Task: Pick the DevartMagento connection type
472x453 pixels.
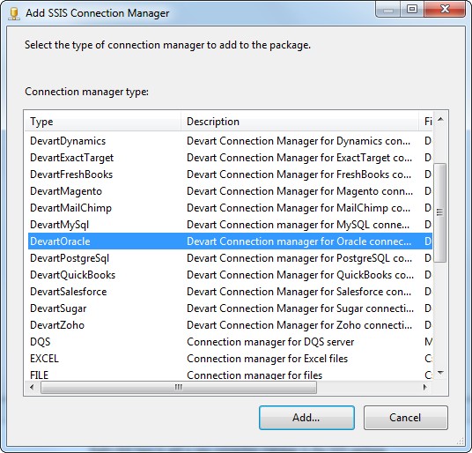Action: pos(231,191)
